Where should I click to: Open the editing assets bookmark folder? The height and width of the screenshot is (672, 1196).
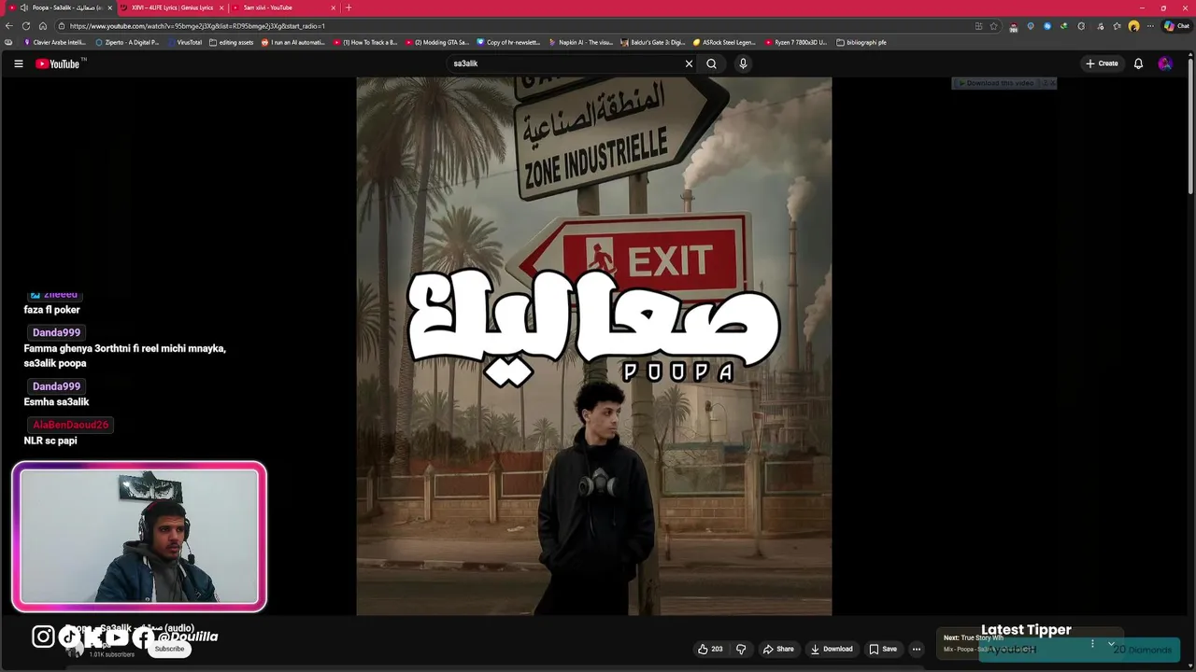coord(232,42)
